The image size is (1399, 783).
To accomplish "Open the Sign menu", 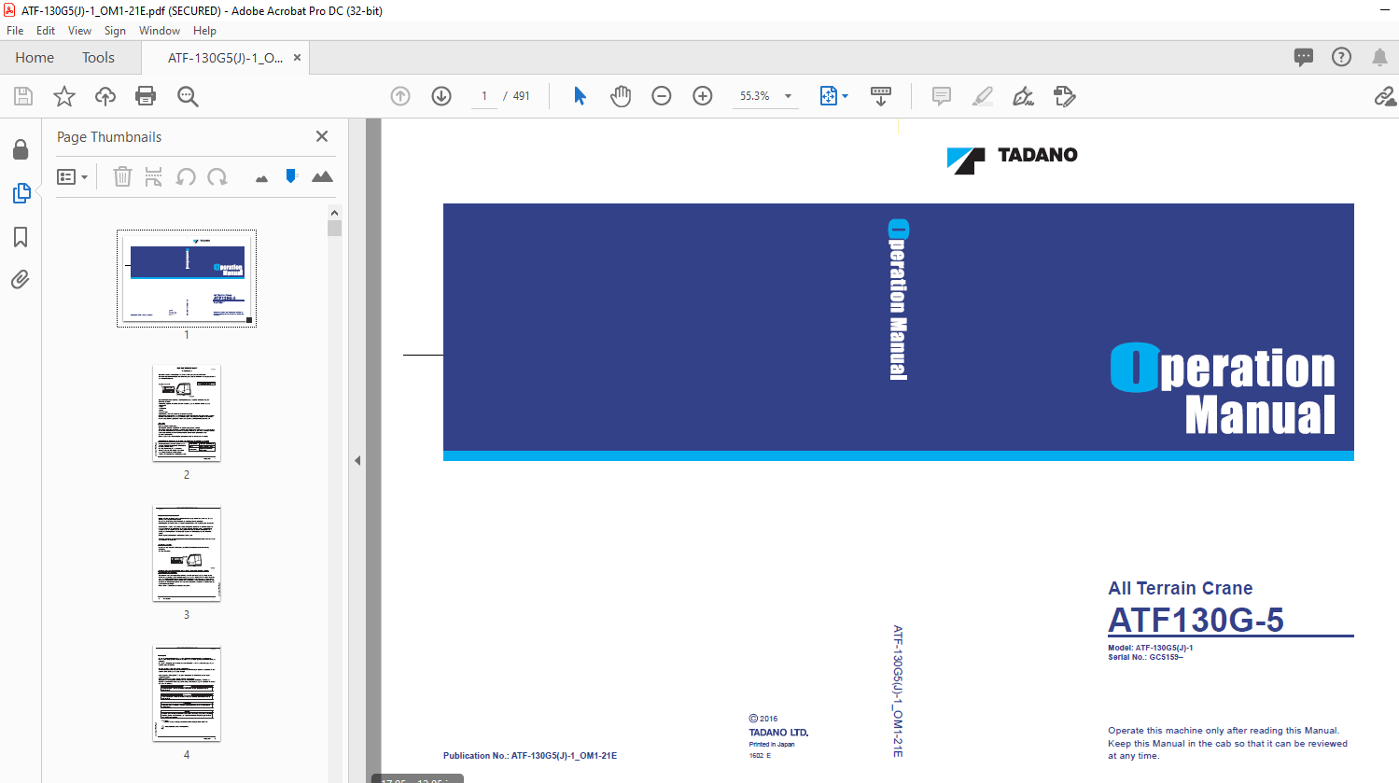I will coord(115,31).
